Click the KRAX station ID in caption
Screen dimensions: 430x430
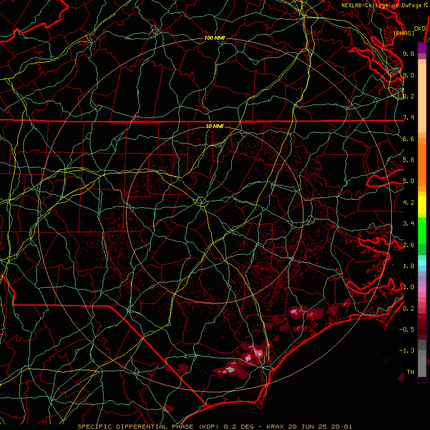[x=276, y=427]
